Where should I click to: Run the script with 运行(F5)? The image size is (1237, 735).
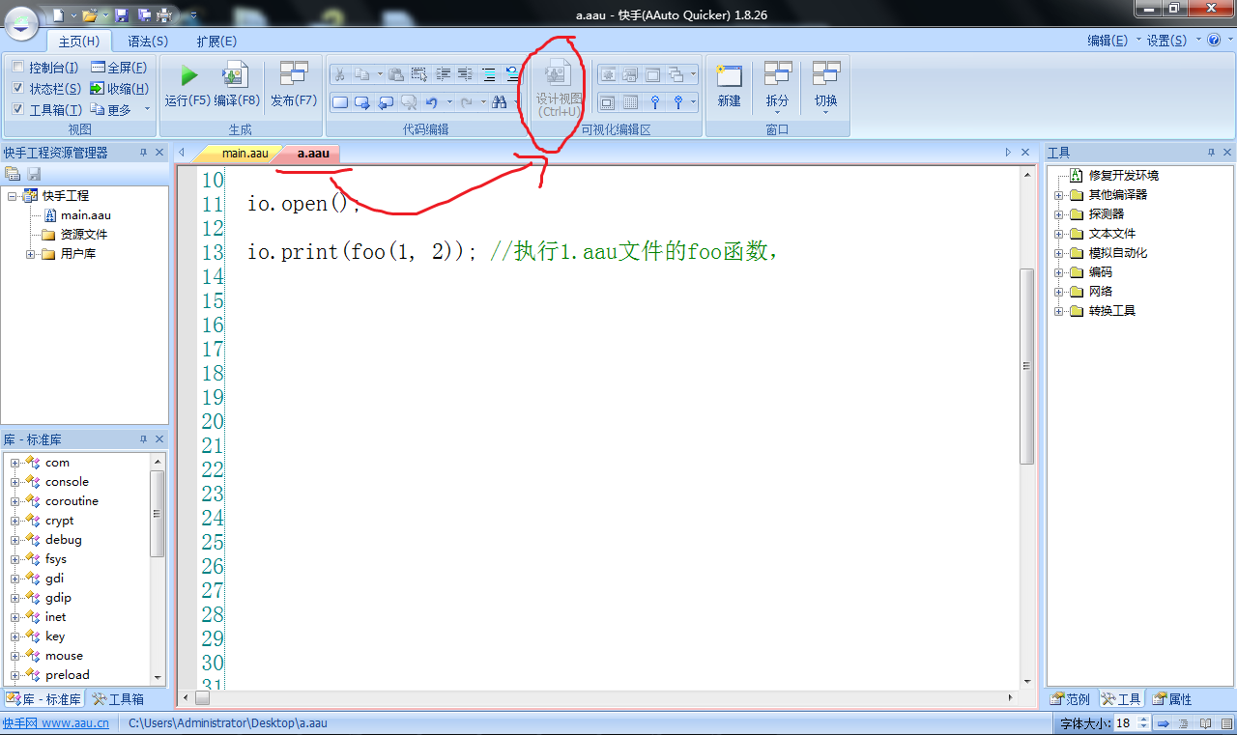pyautogui.click(x=187, y=84)
